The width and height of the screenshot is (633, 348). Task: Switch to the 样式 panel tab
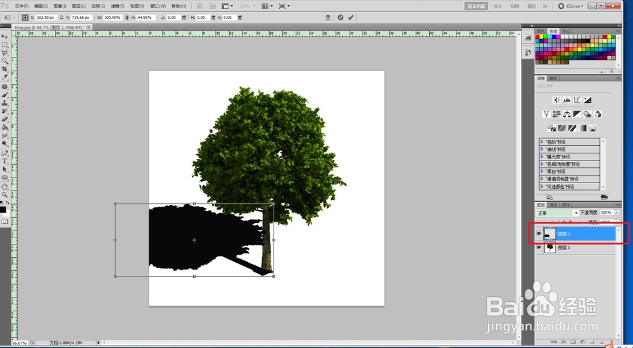click(566, 30)
